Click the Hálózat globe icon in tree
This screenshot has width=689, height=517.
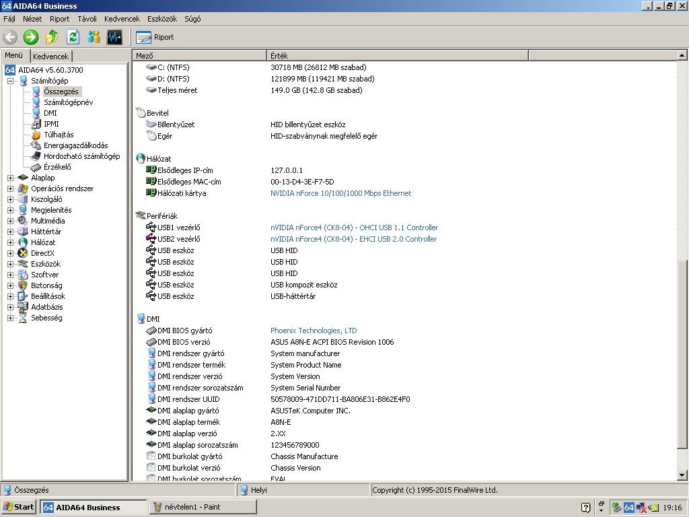pyautogui.click(x=23, y=242)
